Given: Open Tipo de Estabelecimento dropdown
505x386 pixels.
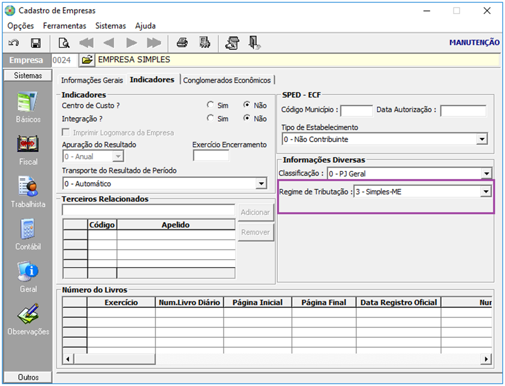Looking at the screenshot, I should 482,139.
